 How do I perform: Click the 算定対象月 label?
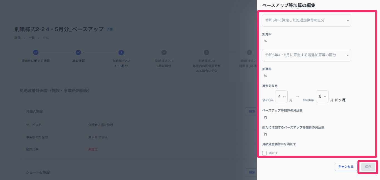(x=270, y=86)
